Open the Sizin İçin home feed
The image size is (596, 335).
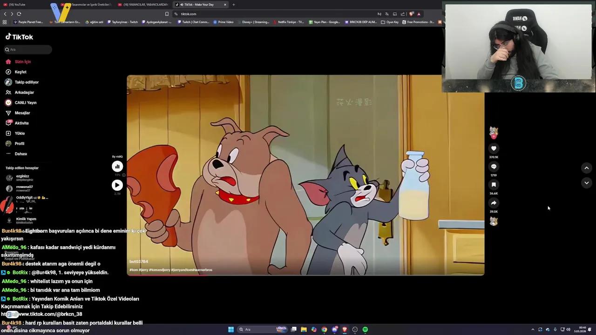19,62
